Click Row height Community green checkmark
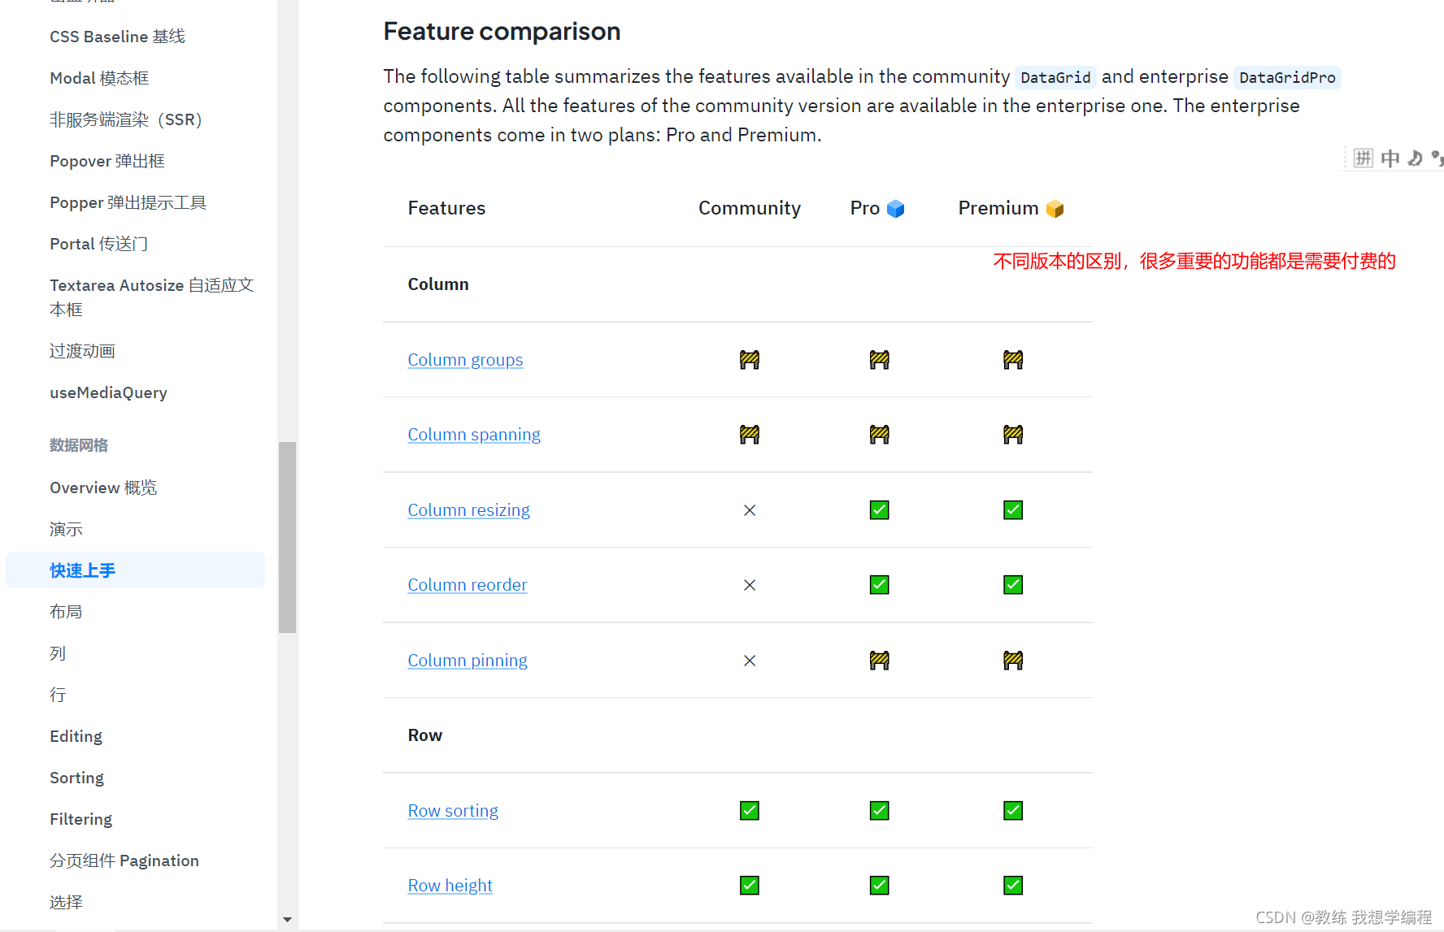 point(750,886)
